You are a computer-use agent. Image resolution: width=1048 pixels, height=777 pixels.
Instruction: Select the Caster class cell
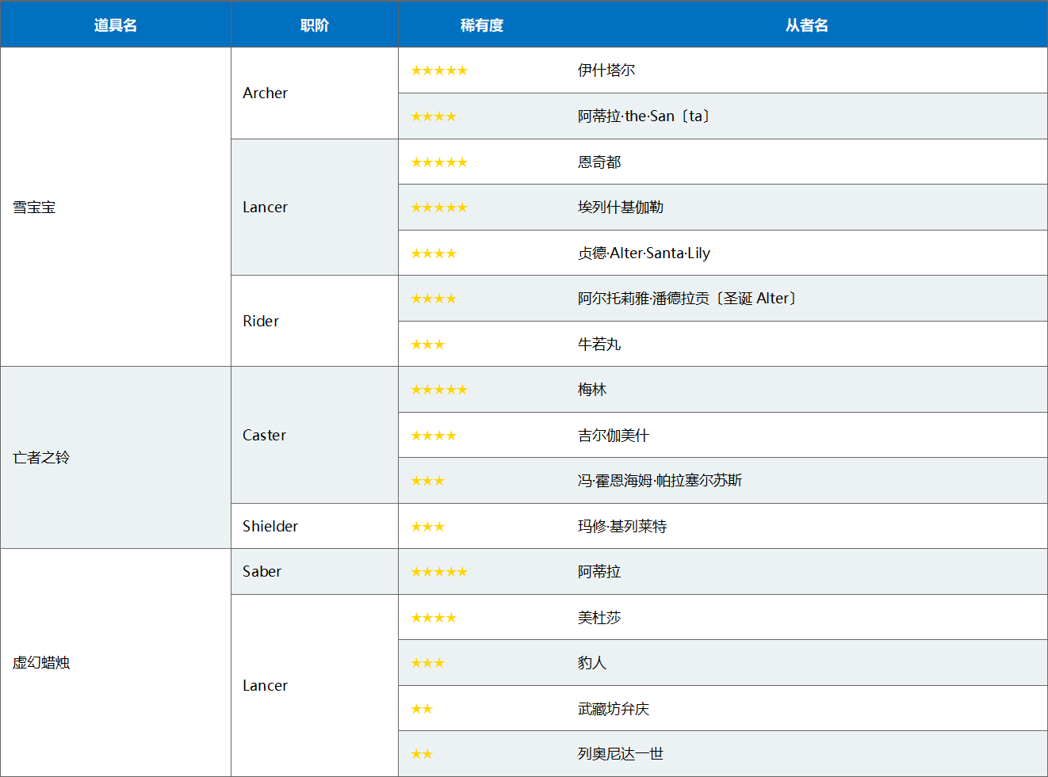[x=315, y=435]
